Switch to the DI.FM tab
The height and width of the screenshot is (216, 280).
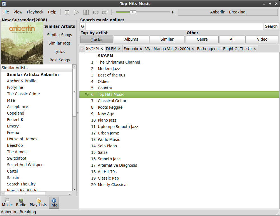coord(111,49)
